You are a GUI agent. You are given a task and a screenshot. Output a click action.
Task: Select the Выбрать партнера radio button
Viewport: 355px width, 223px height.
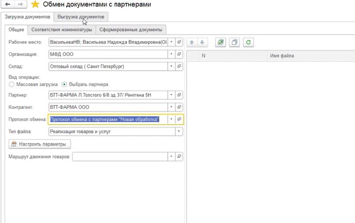[x=64, y=84]
